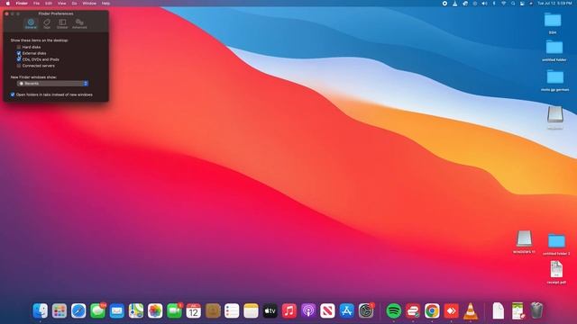Open the Help menu
Image resolution: width=577 pixels, height=324 pixels.
[x=106, y=4]
